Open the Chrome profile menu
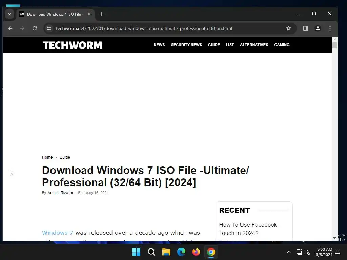This screenshot has height=260, width=347. point(318,28)
